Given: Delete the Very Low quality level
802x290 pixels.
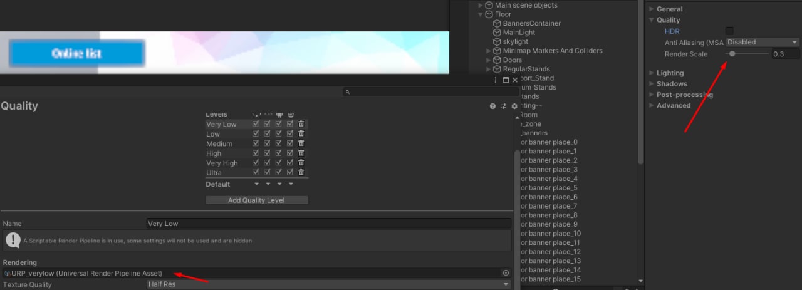Looking at the screenshot, I should [301, 124].
